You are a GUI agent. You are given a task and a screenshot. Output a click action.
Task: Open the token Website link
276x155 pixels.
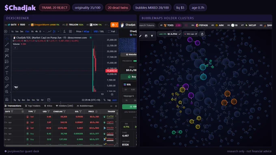129,54
